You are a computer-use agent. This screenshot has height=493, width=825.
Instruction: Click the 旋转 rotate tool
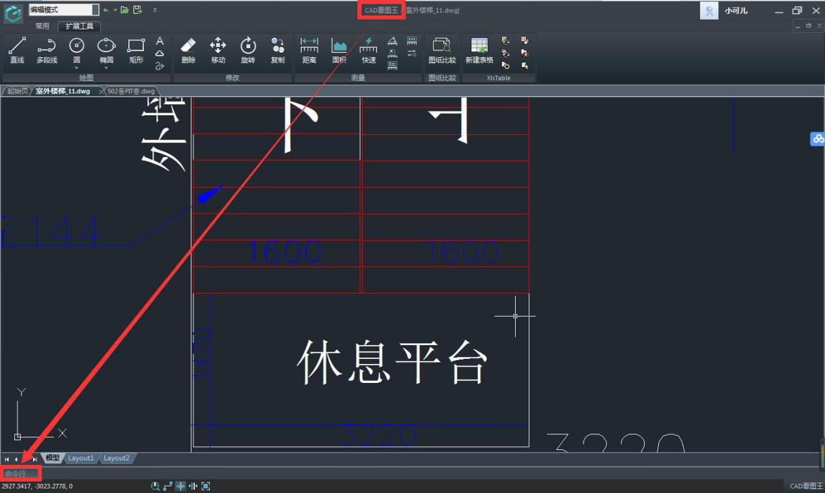(x=248, y=51)
